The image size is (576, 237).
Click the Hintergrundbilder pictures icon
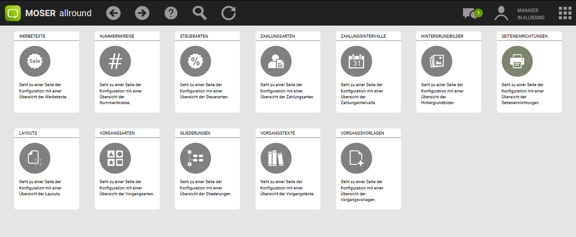point(436,61)
